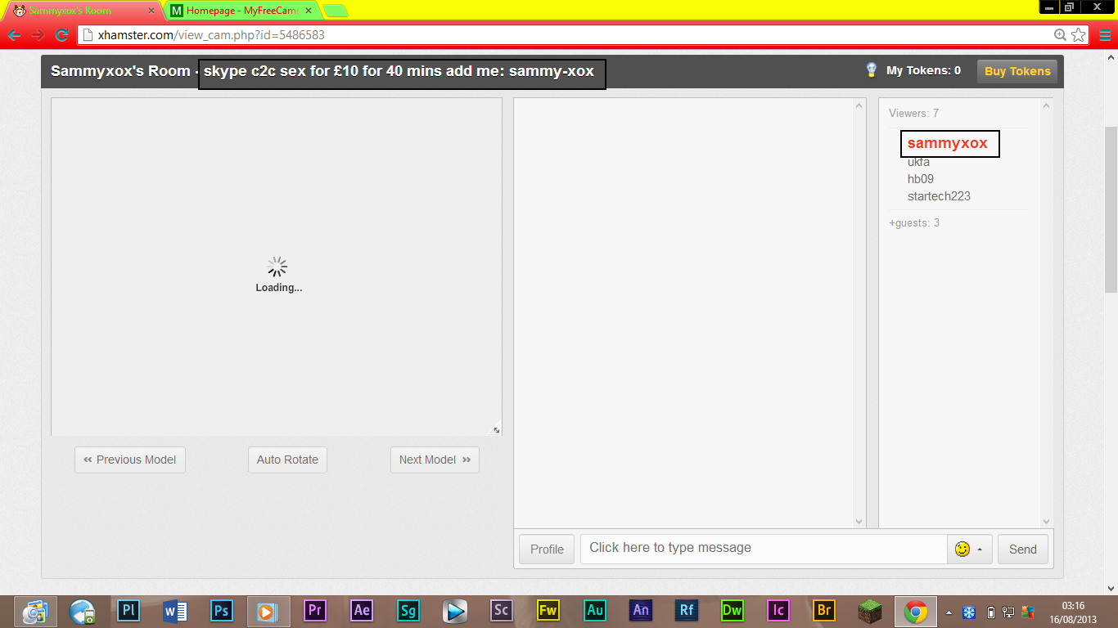The height and width of the screenshot is (628, 1118).
Task: Launch Adobe Prelude from the taskbar
Action: [x=128, y=610]
